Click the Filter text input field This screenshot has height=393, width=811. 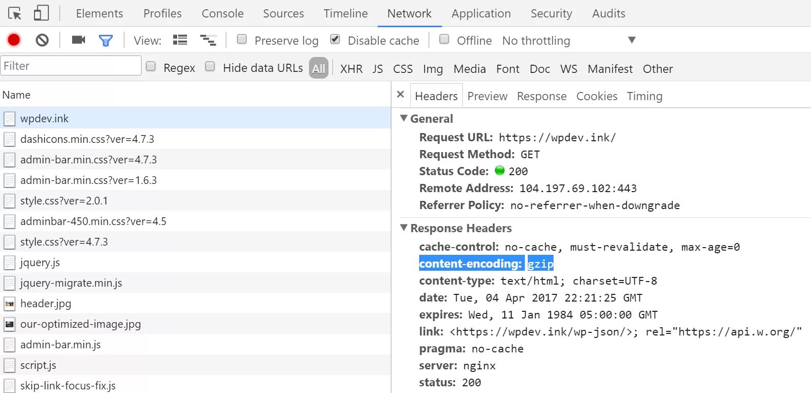71,66
